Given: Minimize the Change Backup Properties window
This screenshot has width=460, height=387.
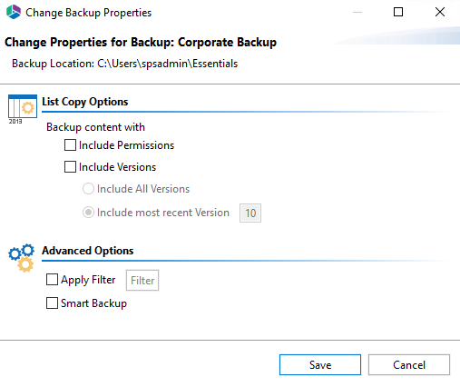Looking at the screenshot, I should (x=357, y=13).
